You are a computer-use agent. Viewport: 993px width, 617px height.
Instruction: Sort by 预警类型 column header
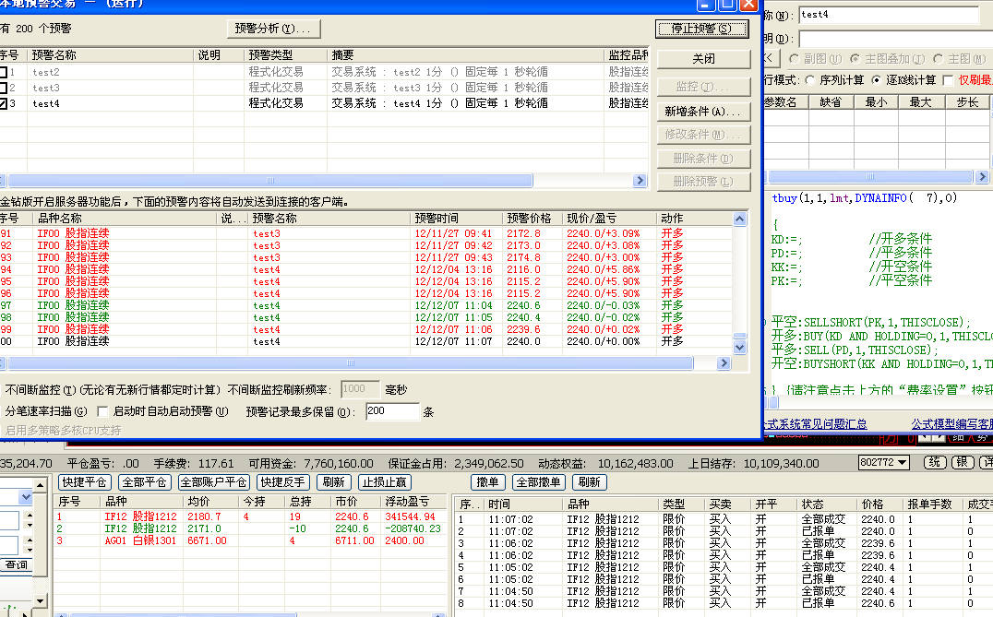[x=284, y=55]
